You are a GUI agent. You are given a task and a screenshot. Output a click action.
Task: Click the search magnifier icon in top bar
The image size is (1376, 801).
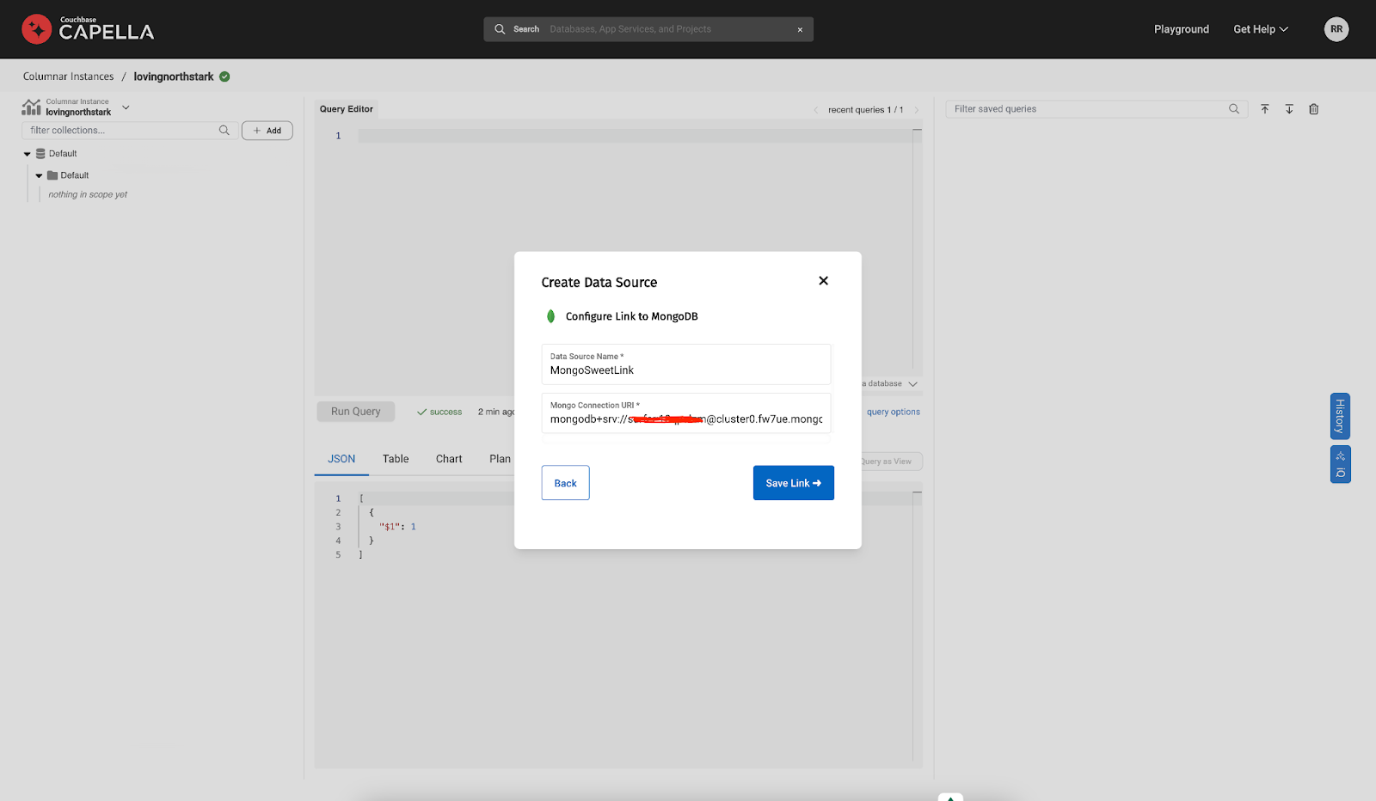500,29
